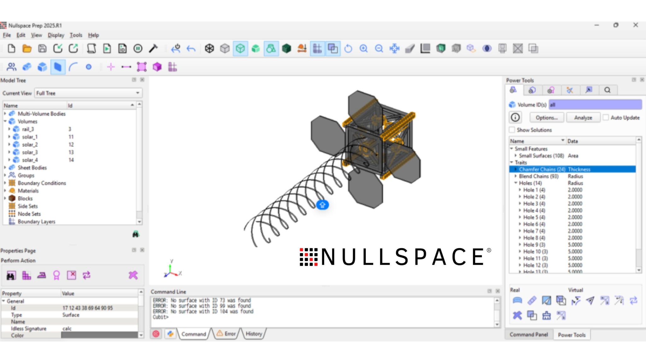The width and height of the screenshot is (646, 363).
Task: Check the Show Solutions checkbox
Action: (x=513, y=130)
